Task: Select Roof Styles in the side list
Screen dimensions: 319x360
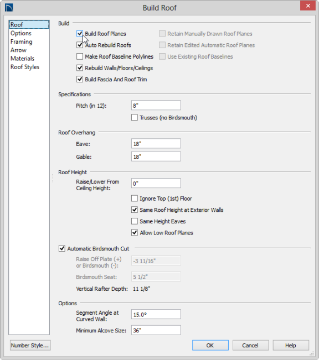Action: [25, 67]
